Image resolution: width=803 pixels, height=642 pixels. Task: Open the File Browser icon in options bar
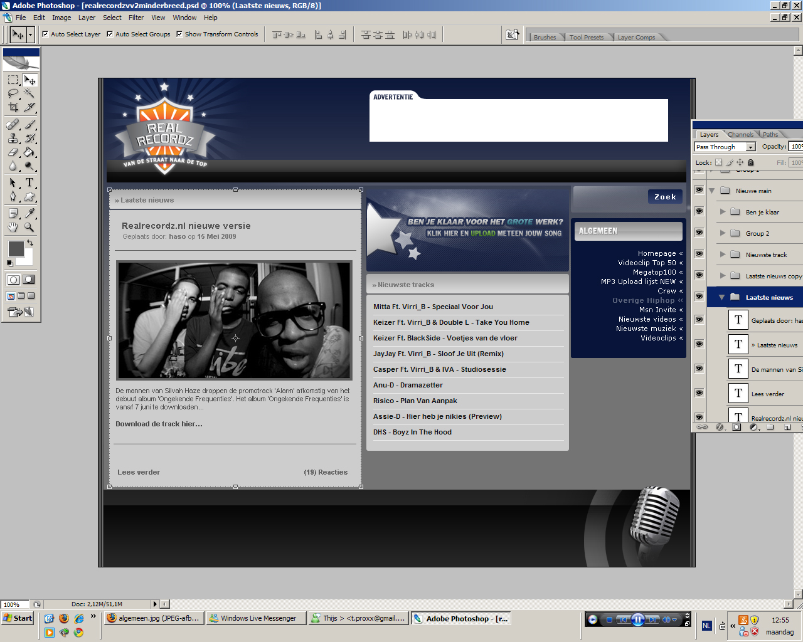513,34
